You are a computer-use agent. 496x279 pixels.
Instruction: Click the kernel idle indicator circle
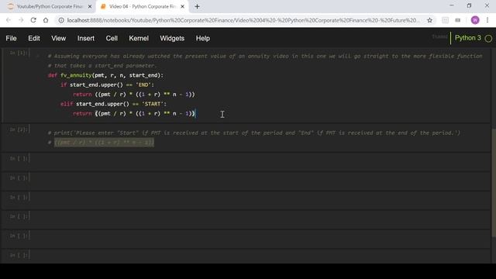pos(488,39)
